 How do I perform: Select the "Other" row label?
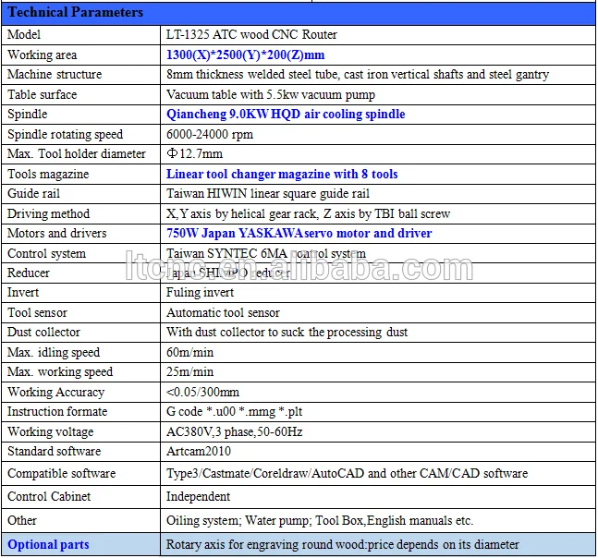click(22, 520)
